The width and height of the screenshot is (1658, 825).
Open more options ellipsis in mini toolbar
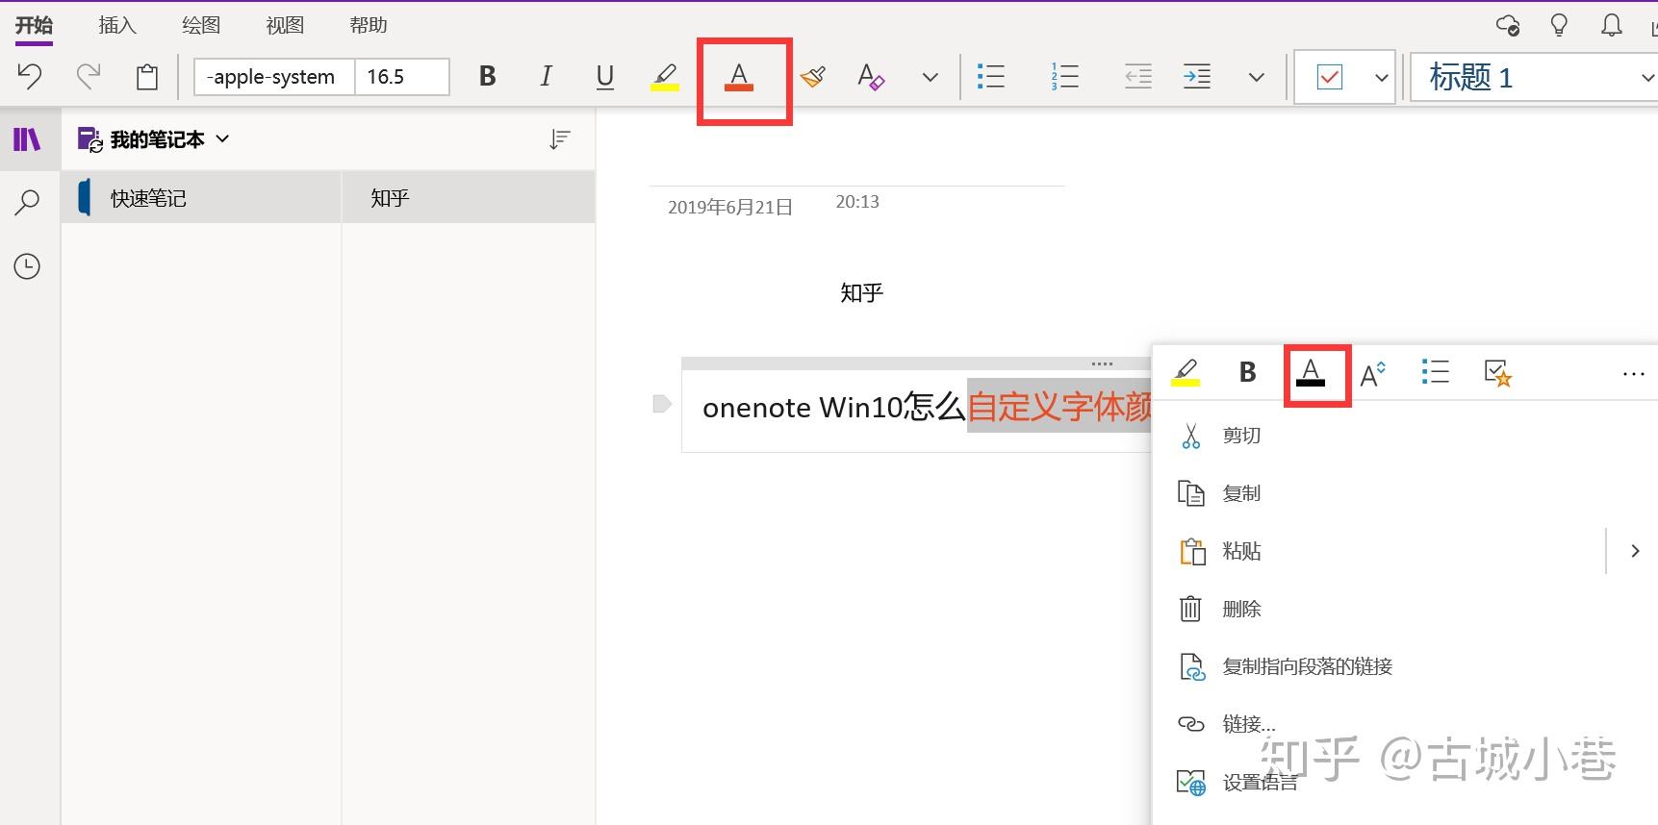1633,373
